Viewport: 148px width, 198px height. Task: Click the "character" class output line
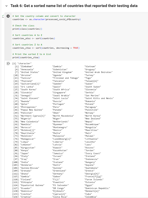click(x=22, y=63)
